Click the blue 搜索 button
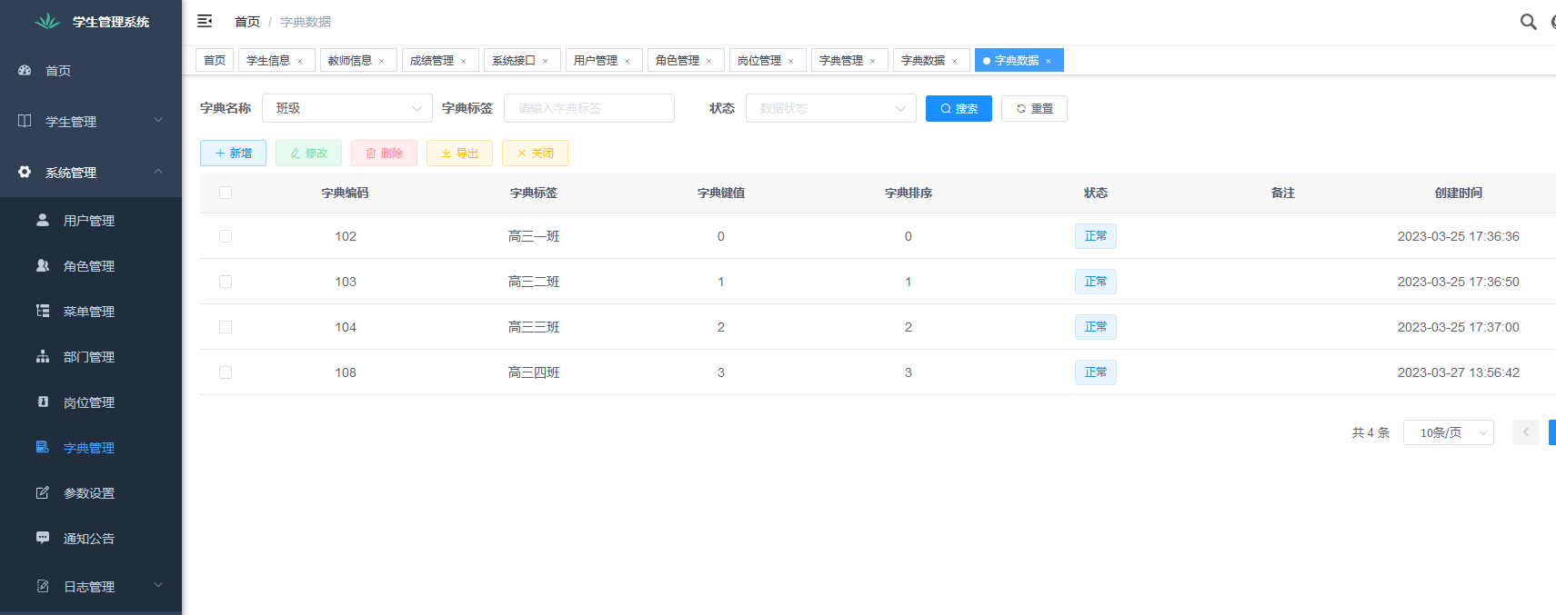The image size is (1556, 615). point(959,108)
